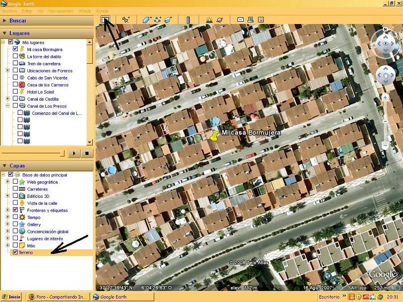Expand Ubicaciones de Foreros folder
Image resolution: width=403 pixels, height=302 pixels.
(x=8, y=70)
